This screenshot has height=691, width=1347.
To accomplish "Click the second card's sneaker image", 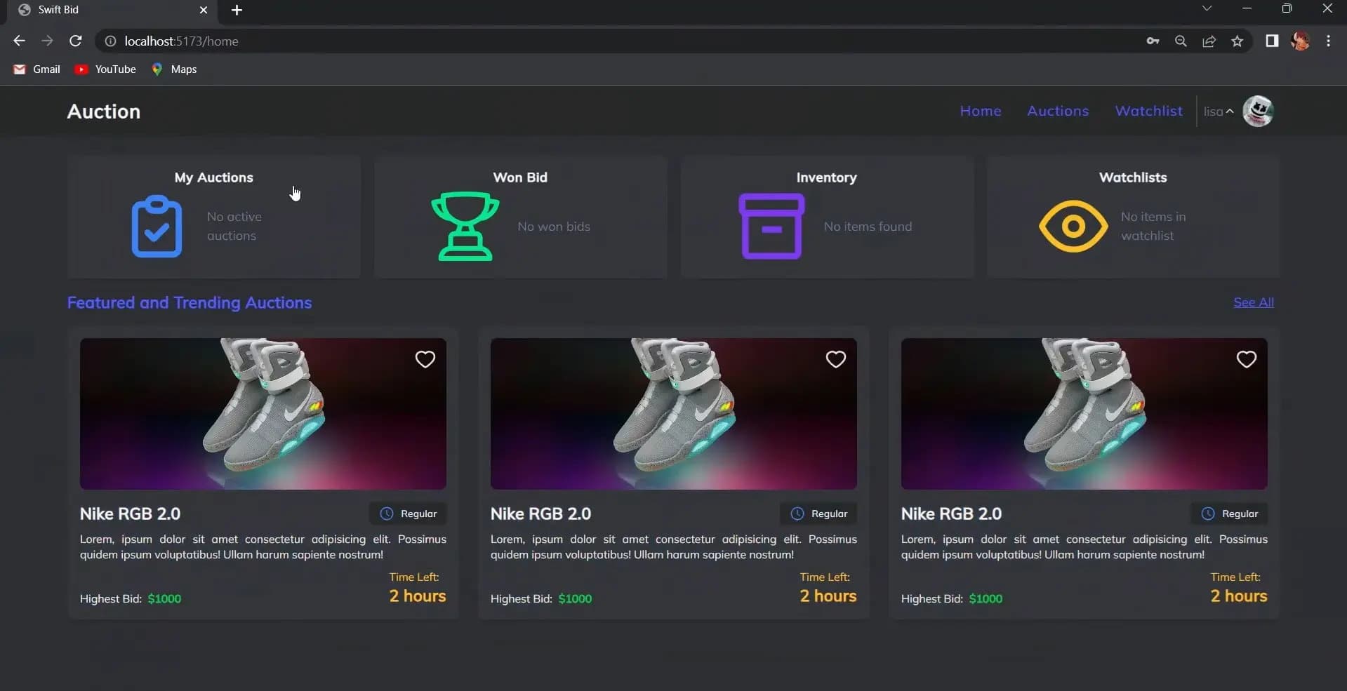I will click(x=674, y=414).
